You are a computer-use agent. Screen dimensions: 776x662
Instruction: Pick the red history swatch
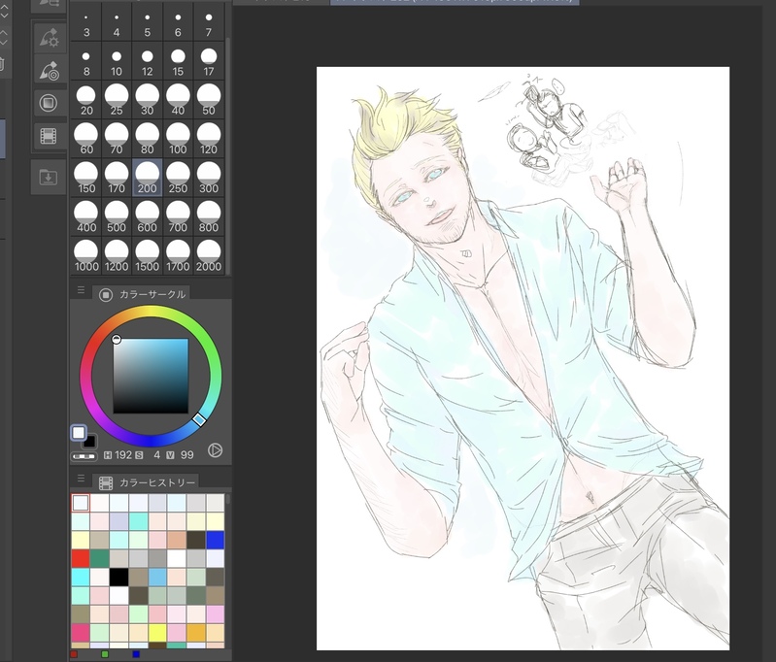click(x=81, y=558)
